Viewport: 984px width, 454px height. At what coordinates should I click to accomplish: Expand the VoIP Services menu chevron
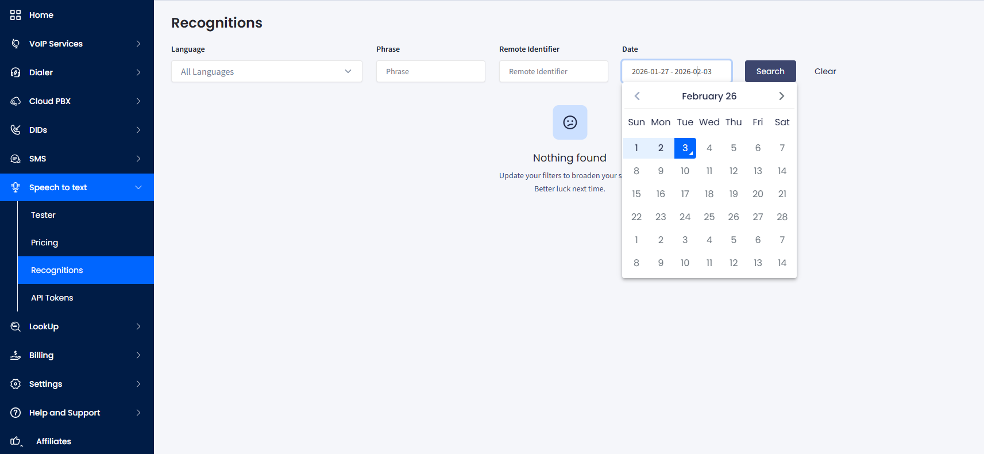pos(138,44)
